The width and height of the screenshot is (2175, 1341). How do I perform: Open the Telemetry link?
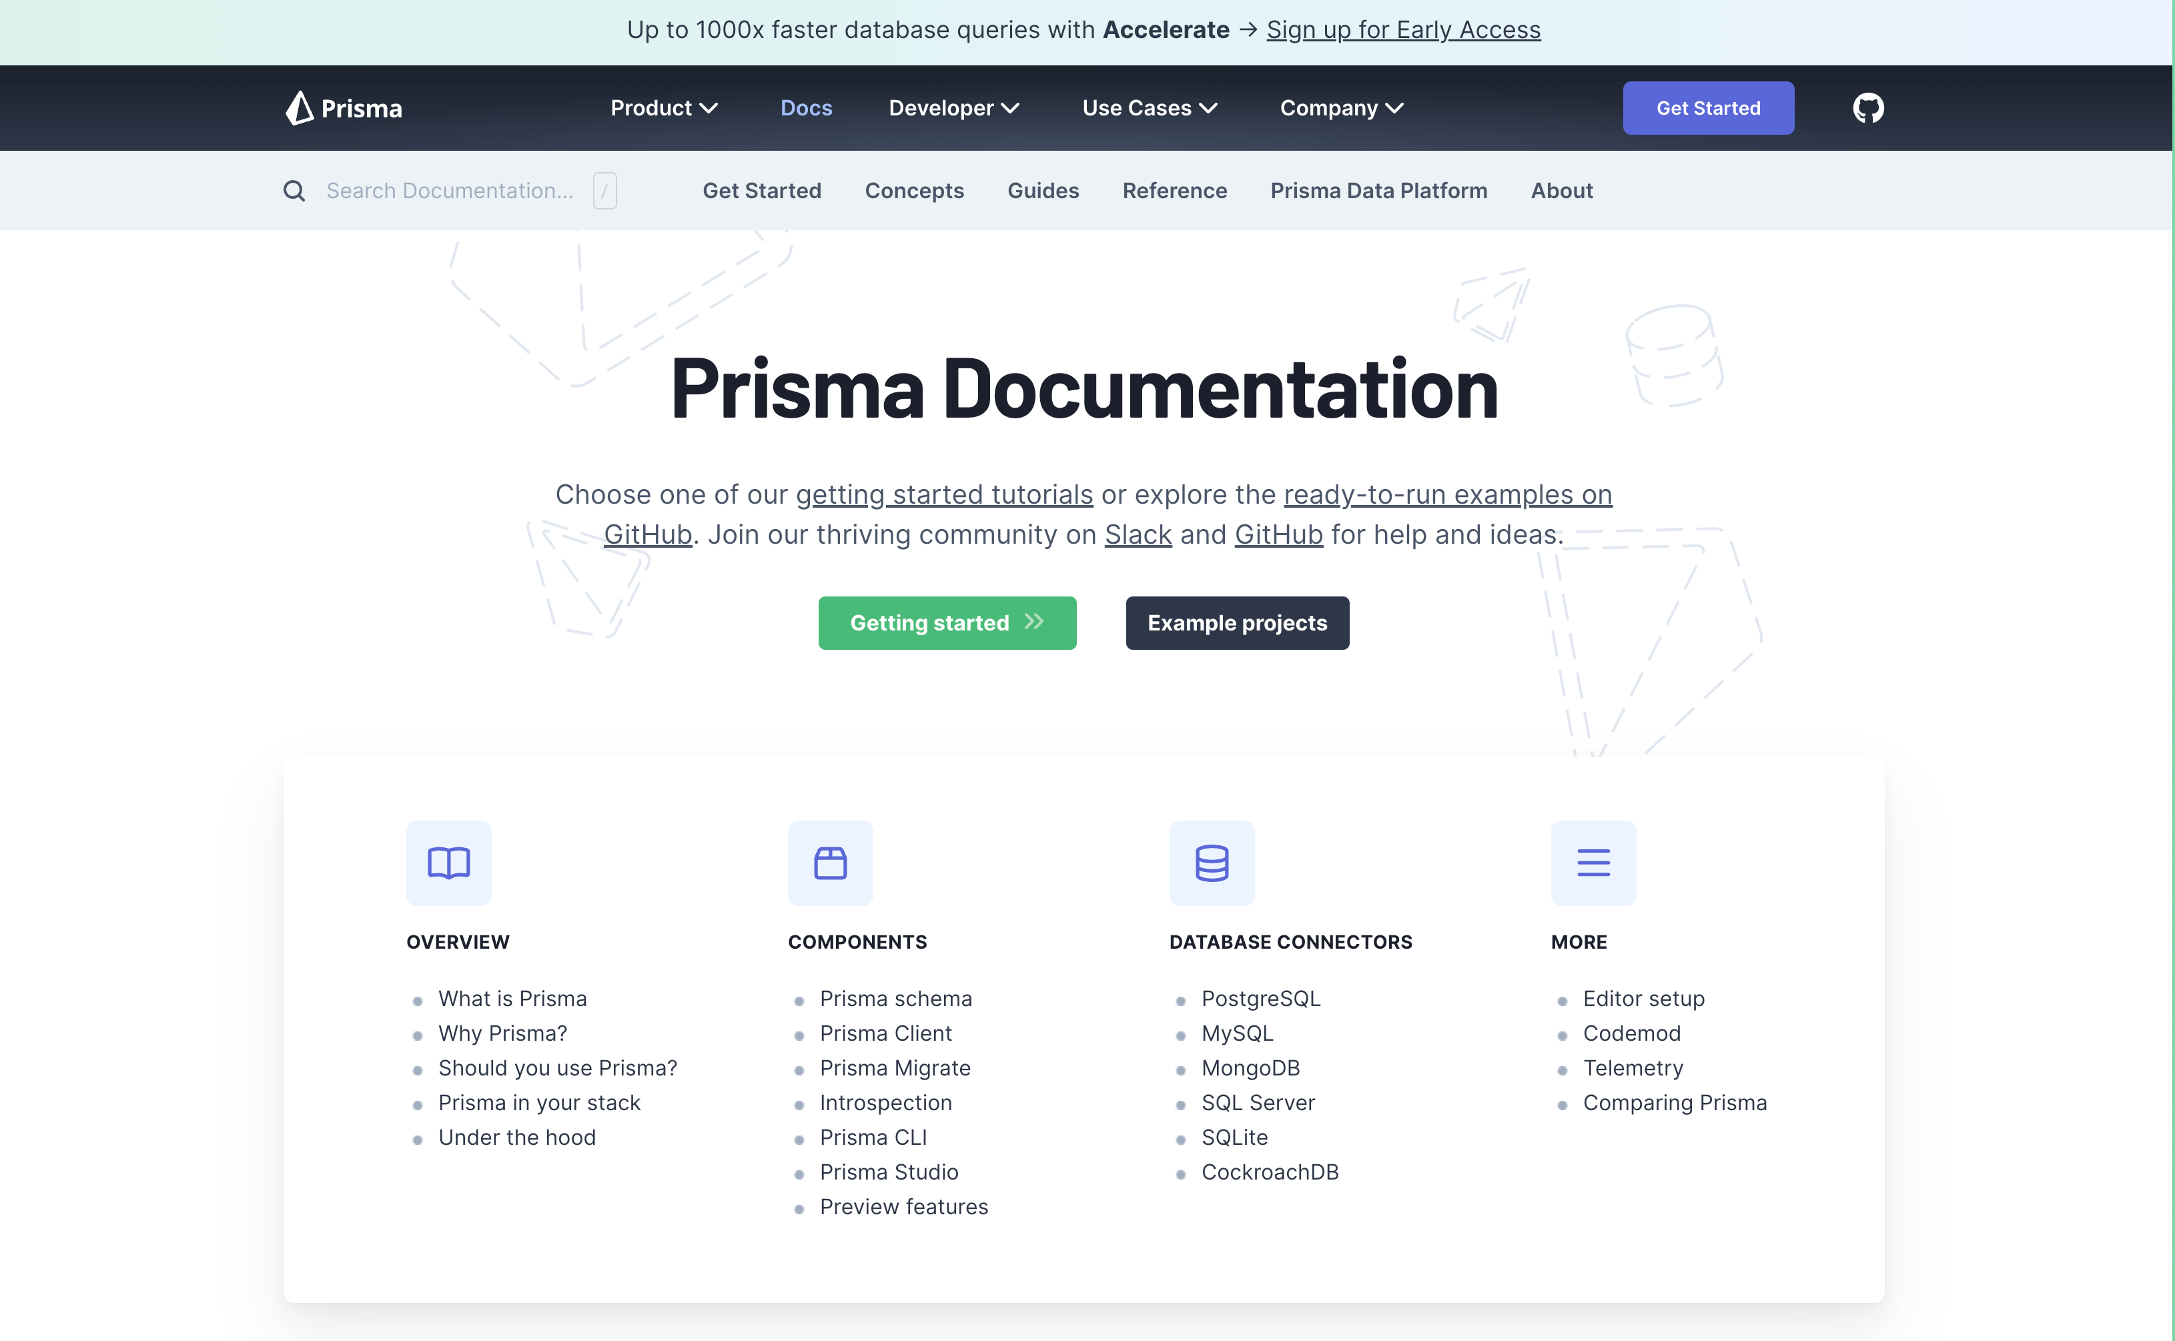tap(1633, 1068)
